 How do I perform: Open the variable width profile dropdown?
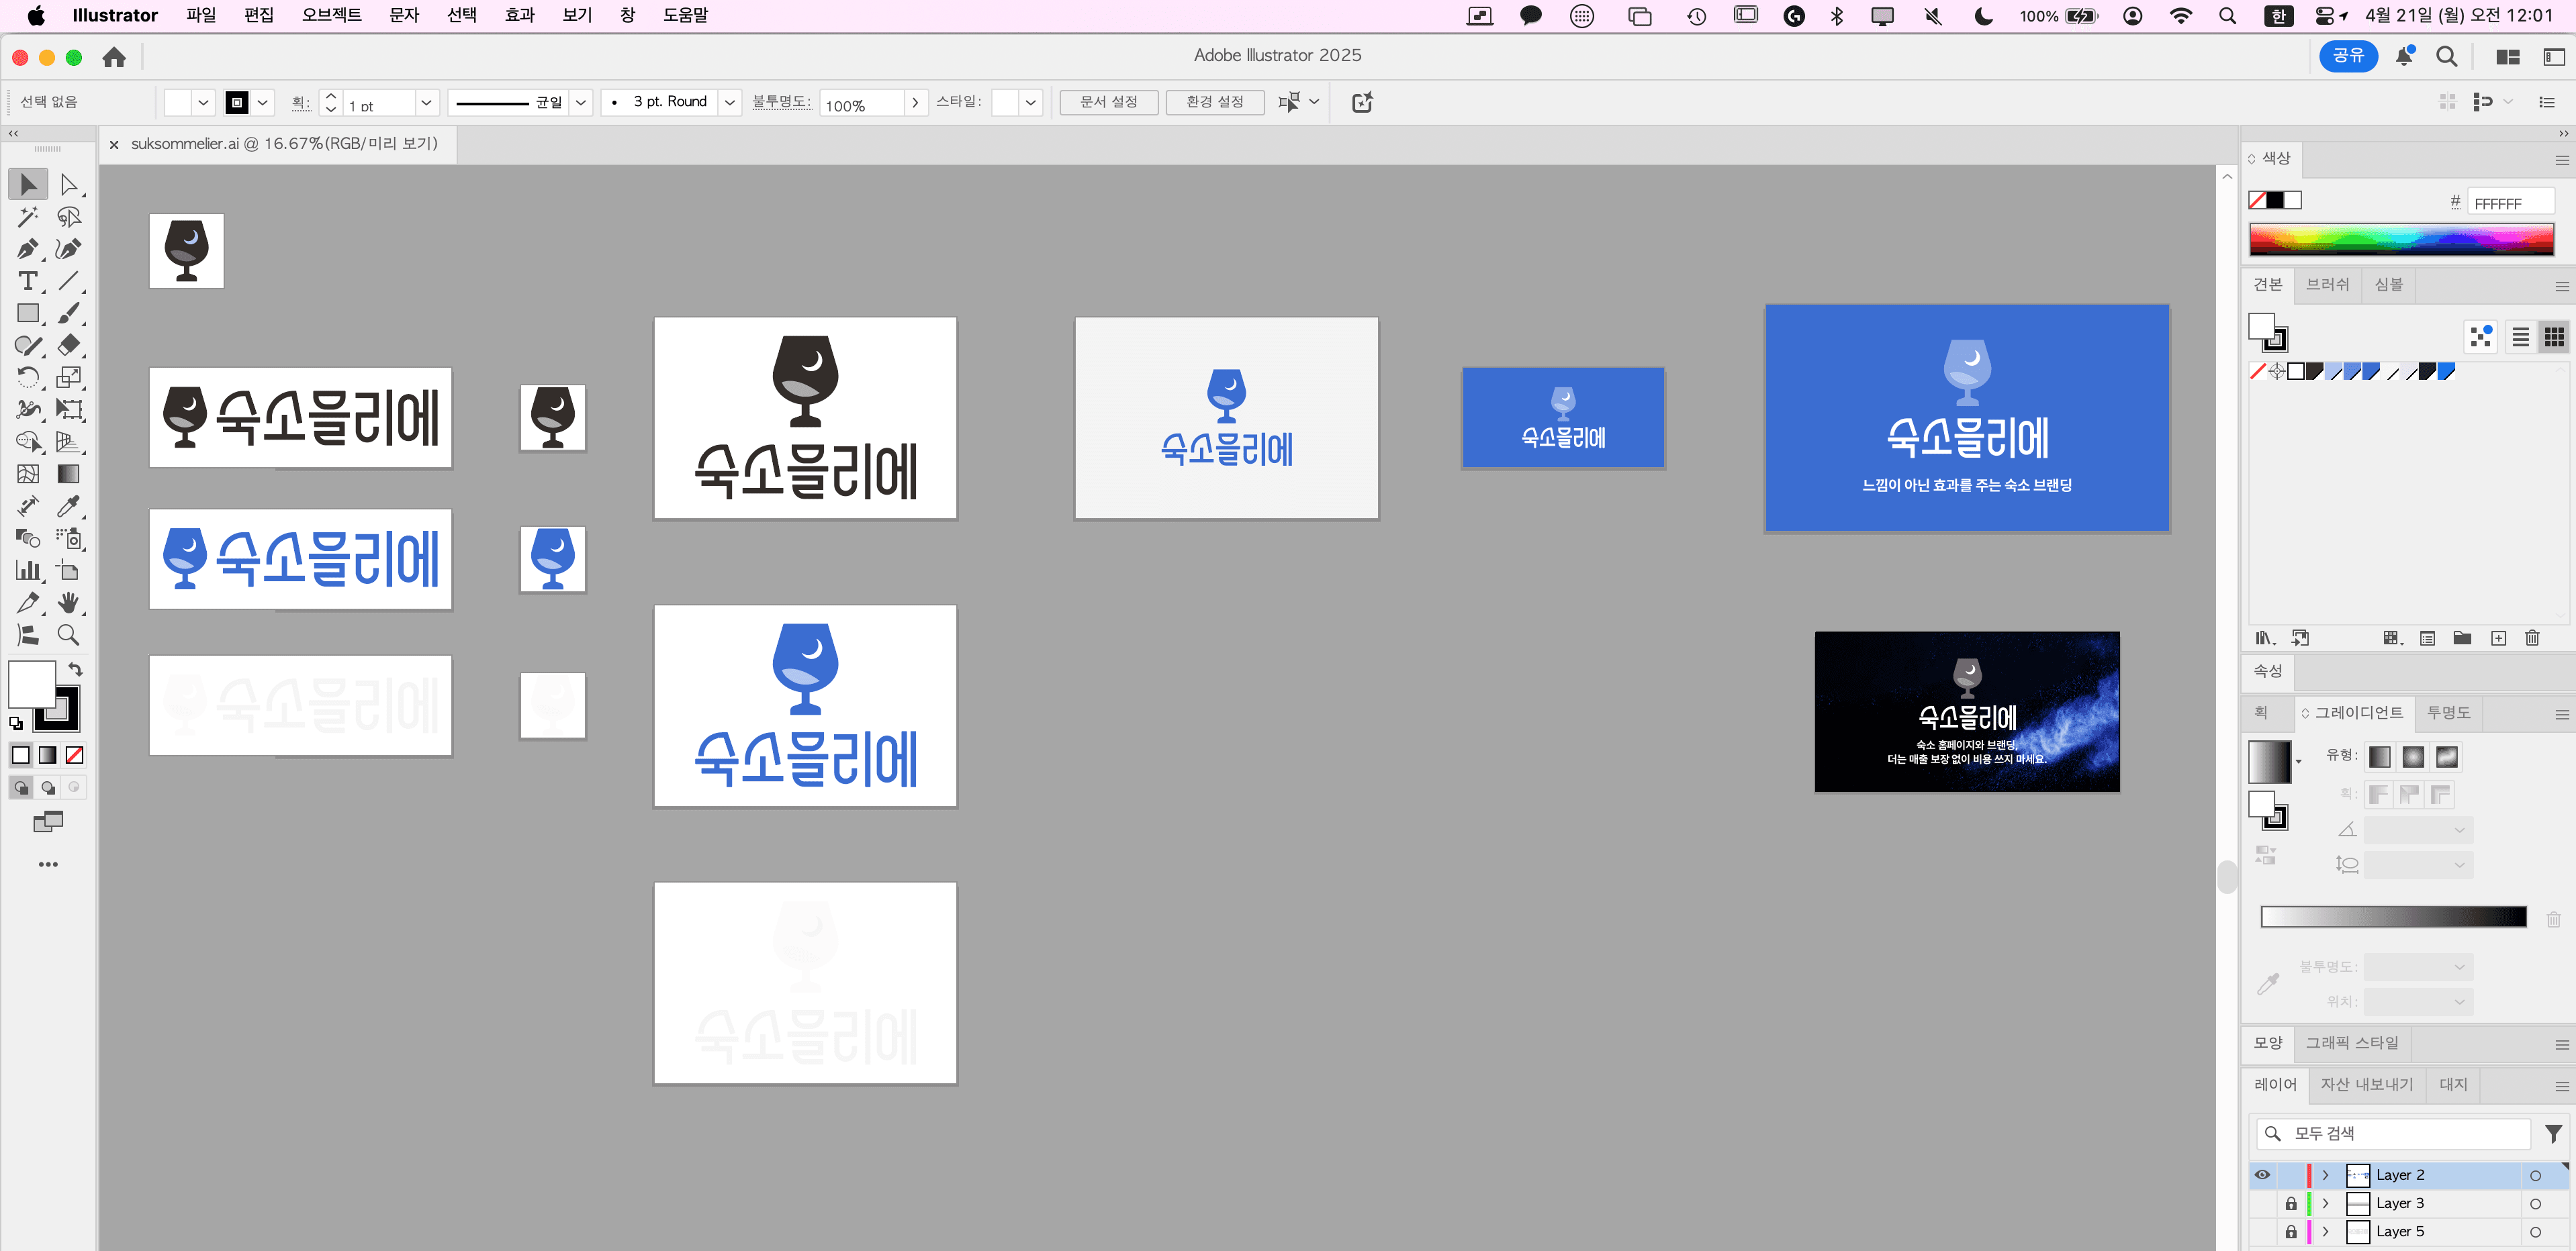(x=581, y=102)
